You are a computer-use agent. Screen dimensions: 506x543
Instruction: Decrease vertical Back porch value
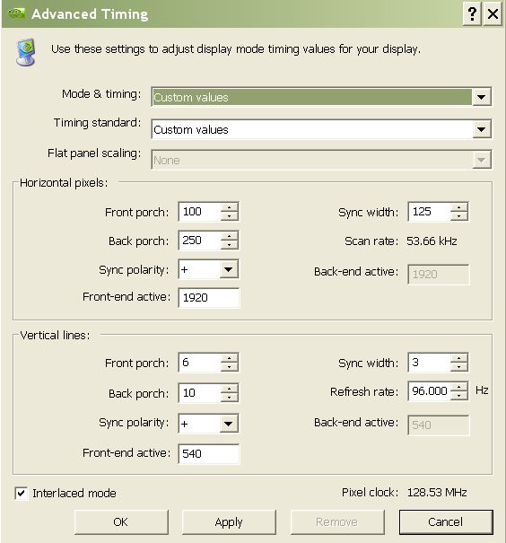[x=229, y=397]
